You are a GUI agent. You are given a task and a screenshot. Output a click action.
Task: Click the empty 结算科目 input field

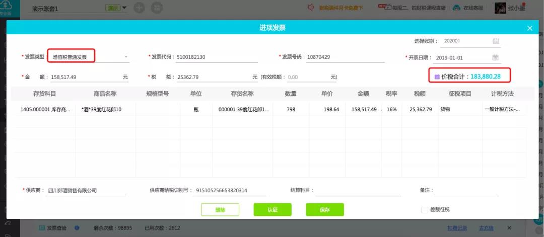[358, 191]
